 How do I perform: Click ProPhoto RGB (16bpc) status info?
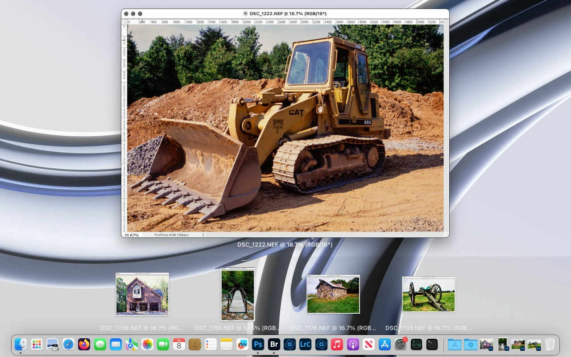171,235
